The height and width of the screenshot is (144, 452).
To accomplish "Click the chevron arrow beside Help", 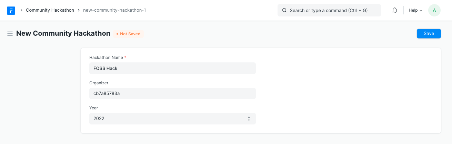I will (x=421, y=11).
